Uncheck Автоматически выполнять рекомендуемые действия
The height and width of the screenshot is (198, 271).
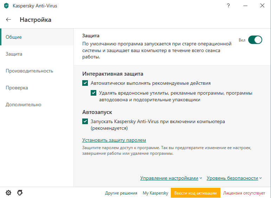(x=85, y=83)
